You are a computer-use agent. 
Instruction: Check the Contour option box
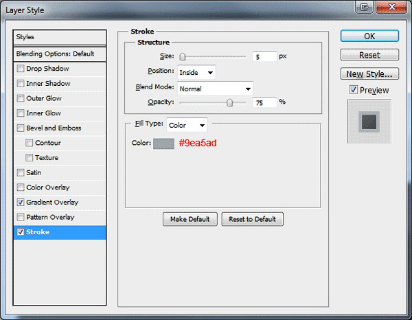[29, 143]
